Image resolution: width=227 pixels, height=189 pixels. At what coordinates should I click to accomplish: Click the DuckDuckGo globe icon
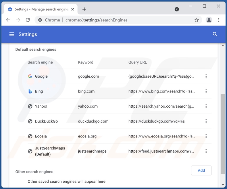[x=30, y=121]
